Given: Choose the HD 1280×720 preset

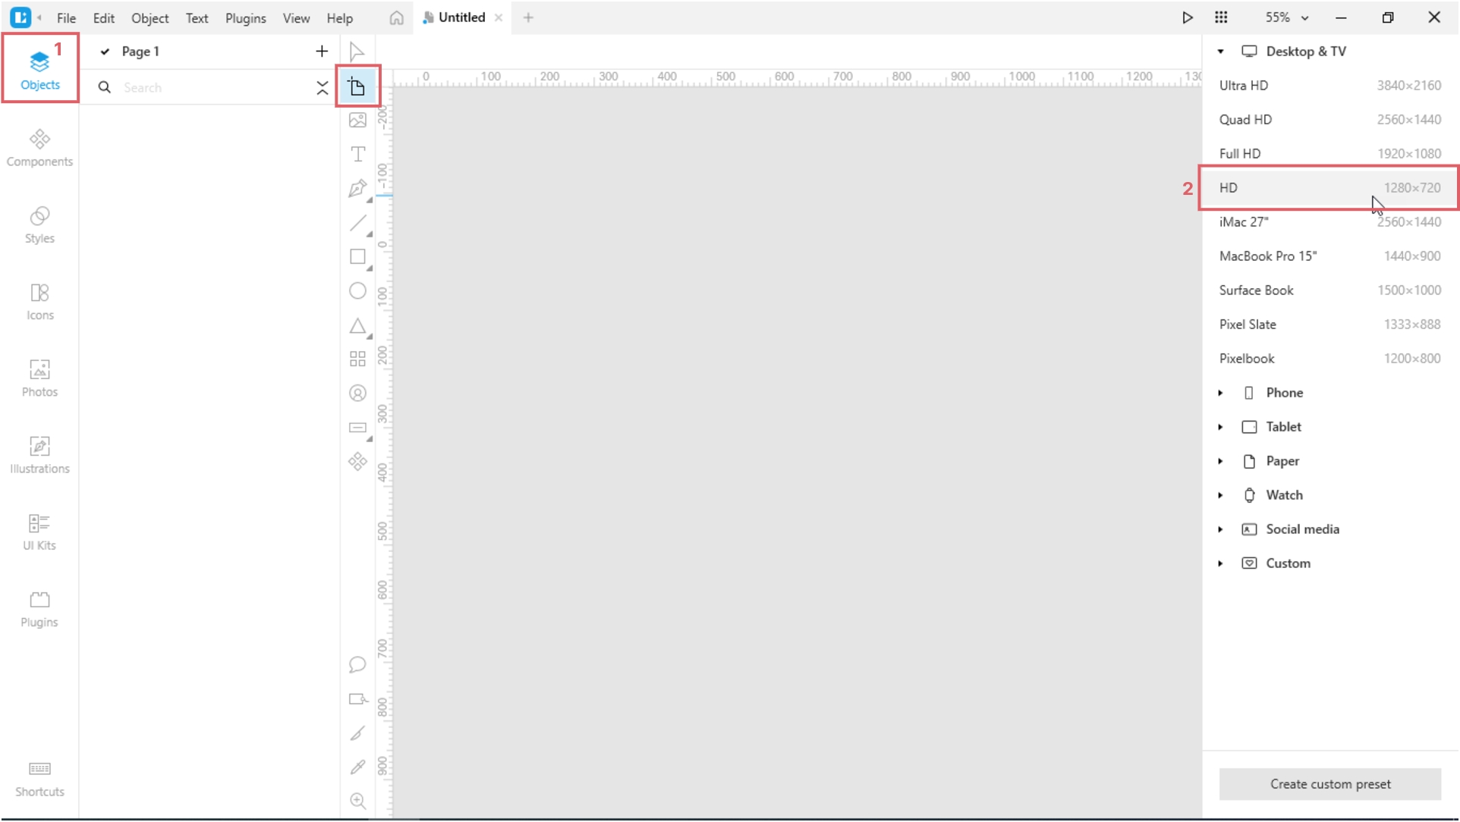Looking at the screenshot, I should 1329,188.
